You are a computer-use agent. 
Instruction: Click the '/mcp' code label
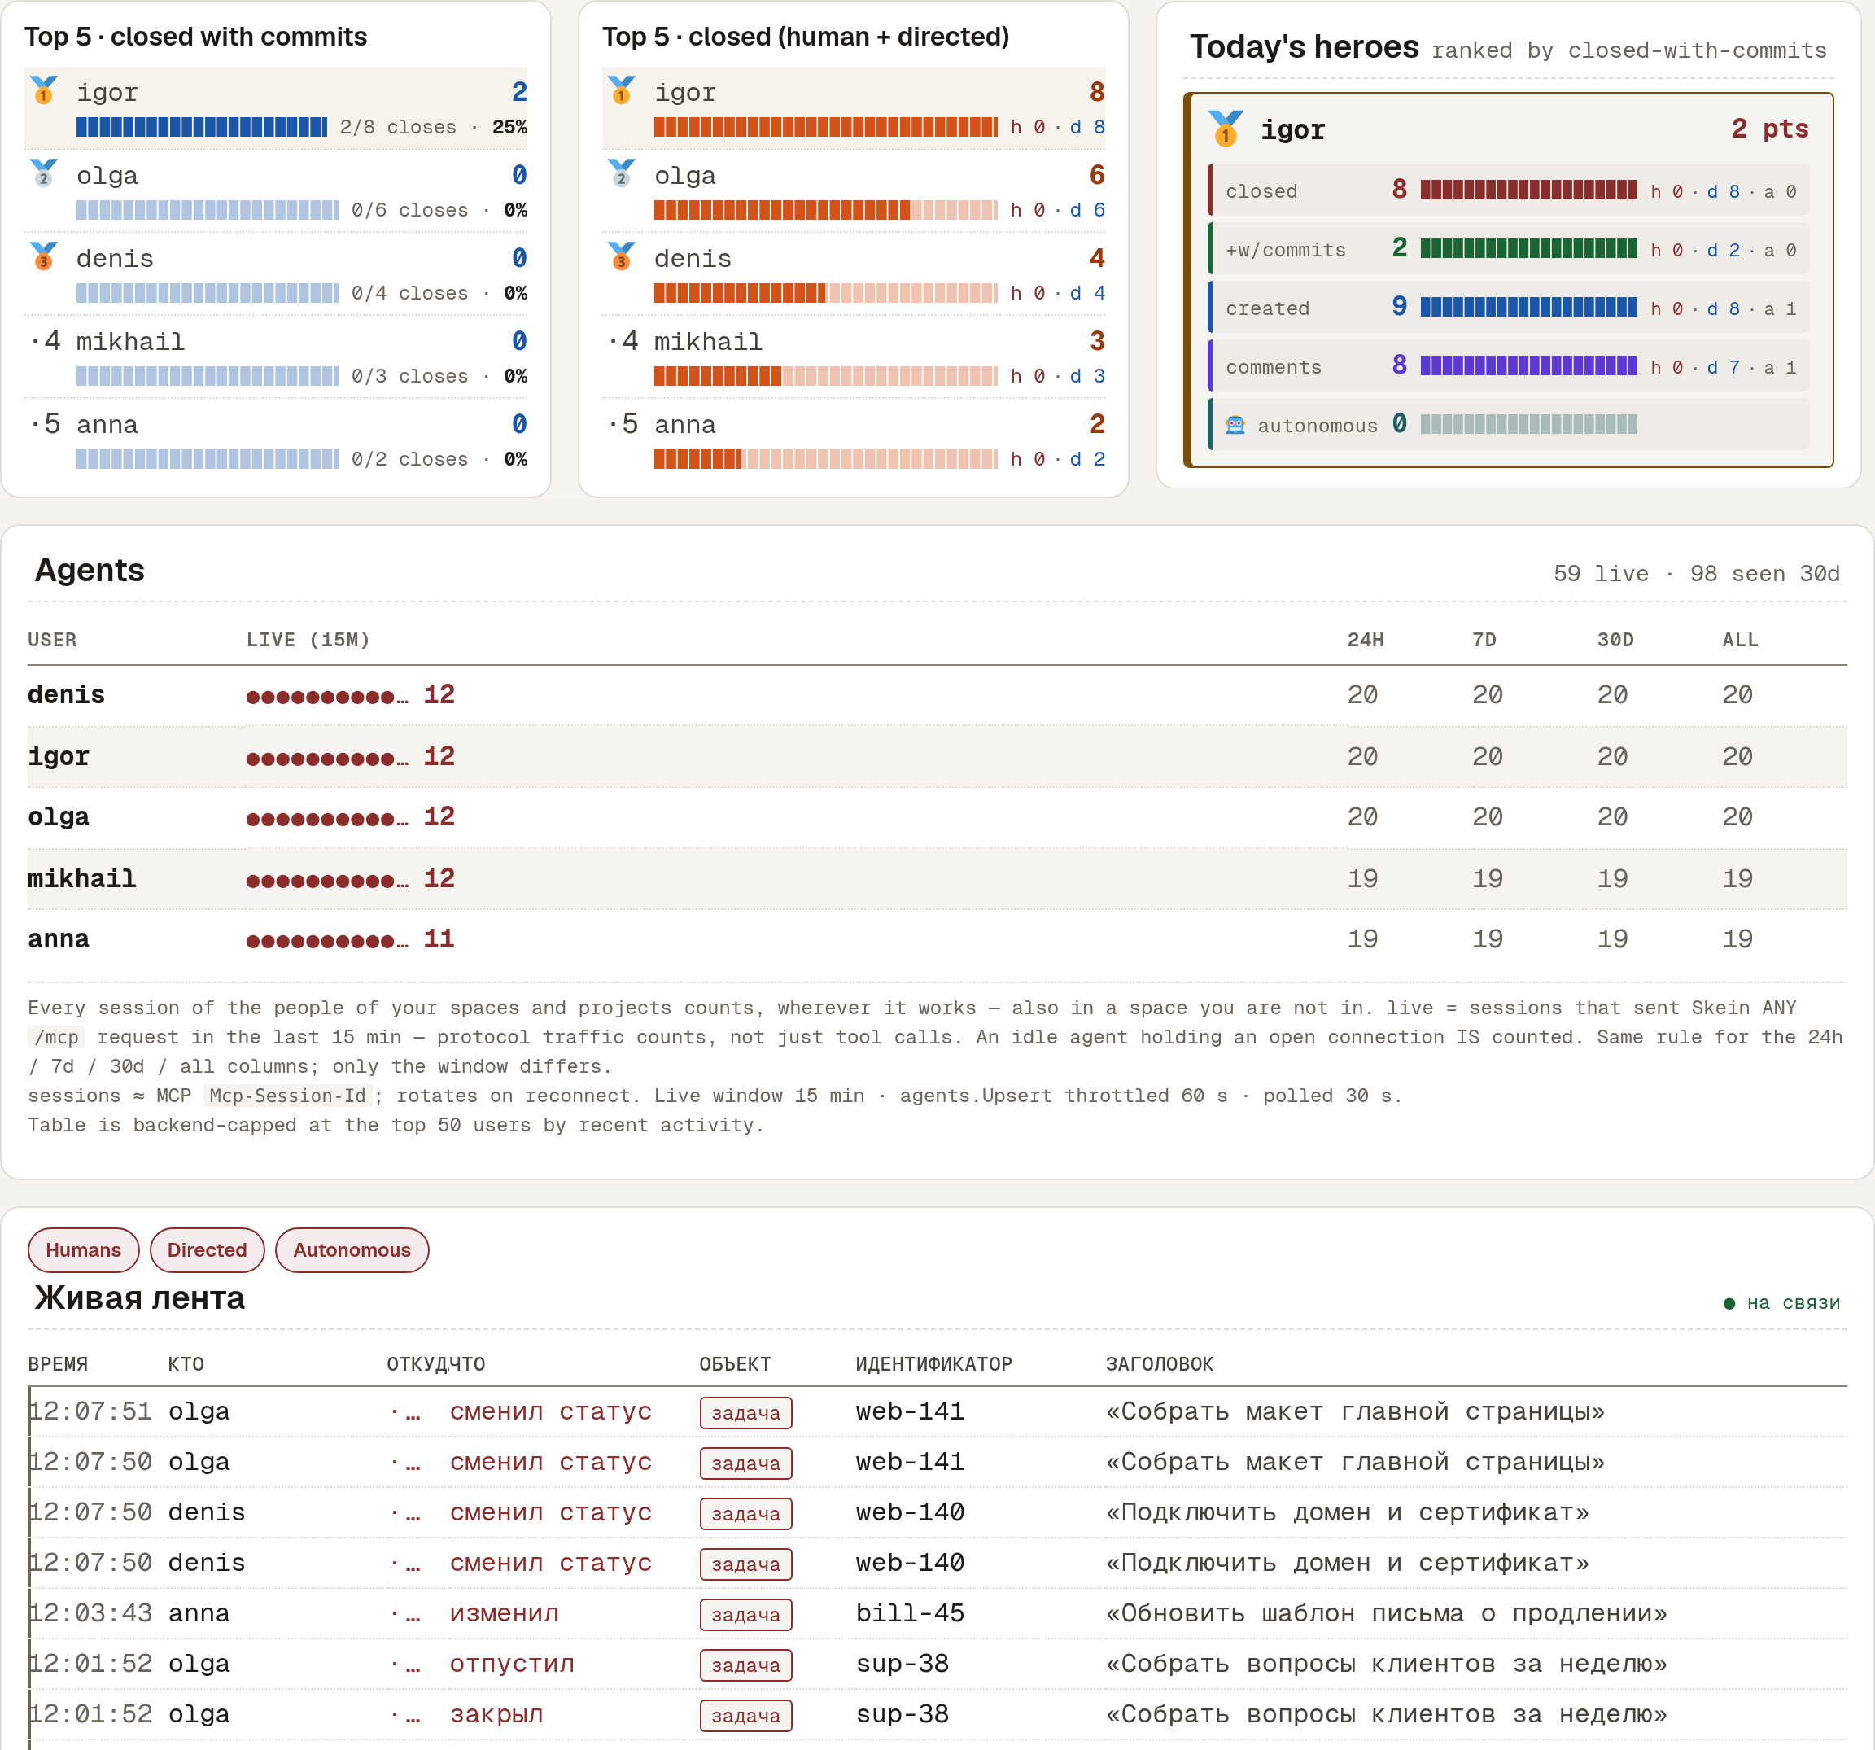coord(57,1037)
